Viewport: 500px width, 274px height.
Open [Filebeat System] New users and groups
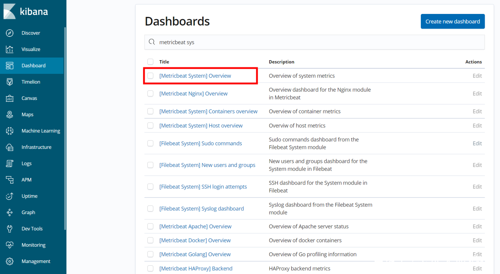pos(207,165)
